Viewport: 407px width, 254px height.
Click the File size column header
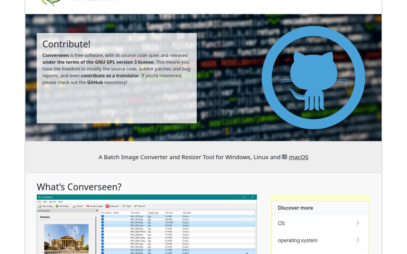(169, 213)
